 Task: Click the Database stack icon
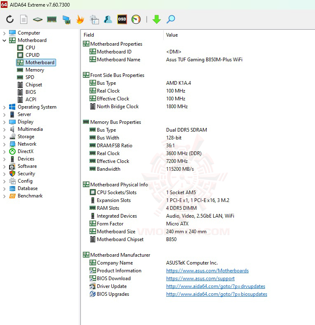coord(12,188)
